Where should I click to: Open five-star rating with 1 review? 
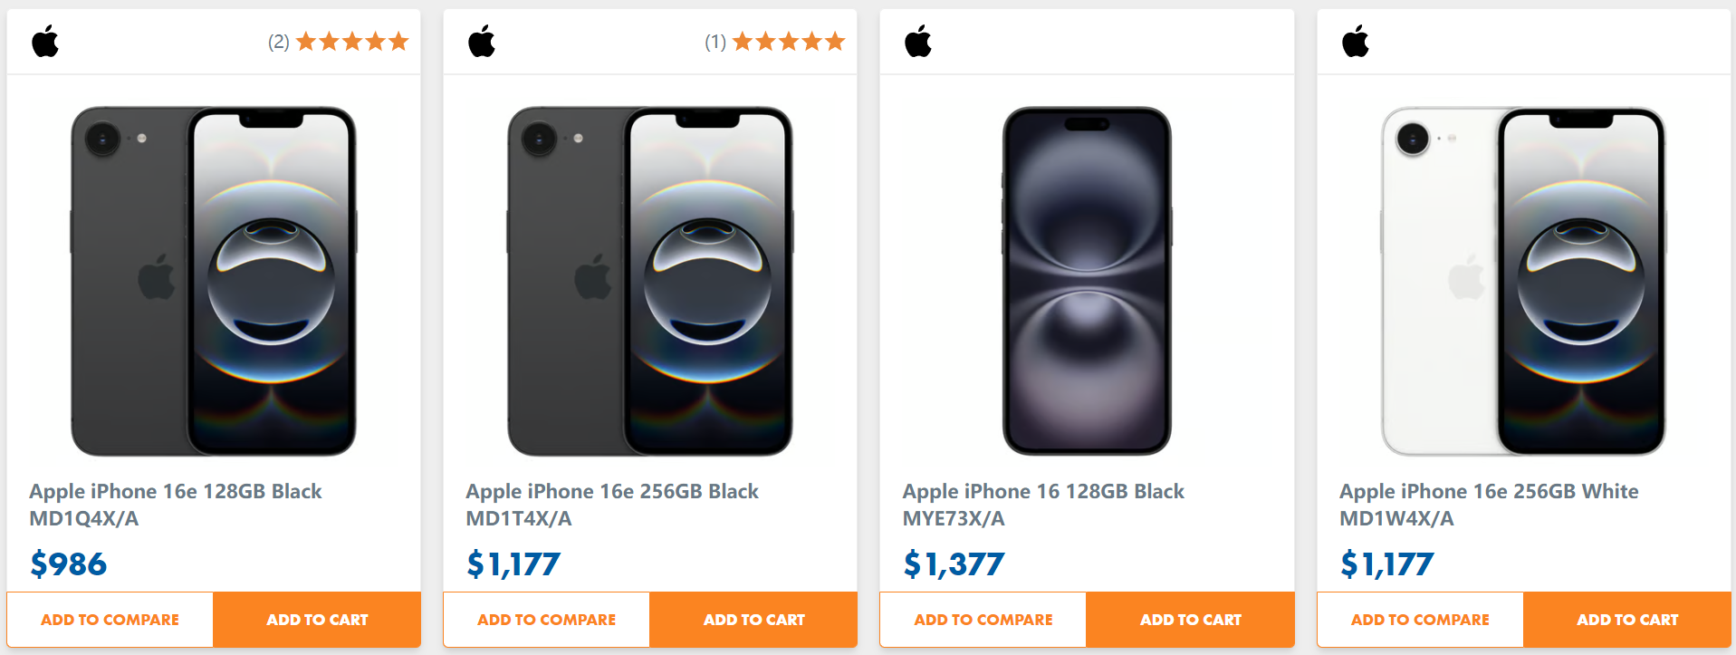(x=775, y=42)
